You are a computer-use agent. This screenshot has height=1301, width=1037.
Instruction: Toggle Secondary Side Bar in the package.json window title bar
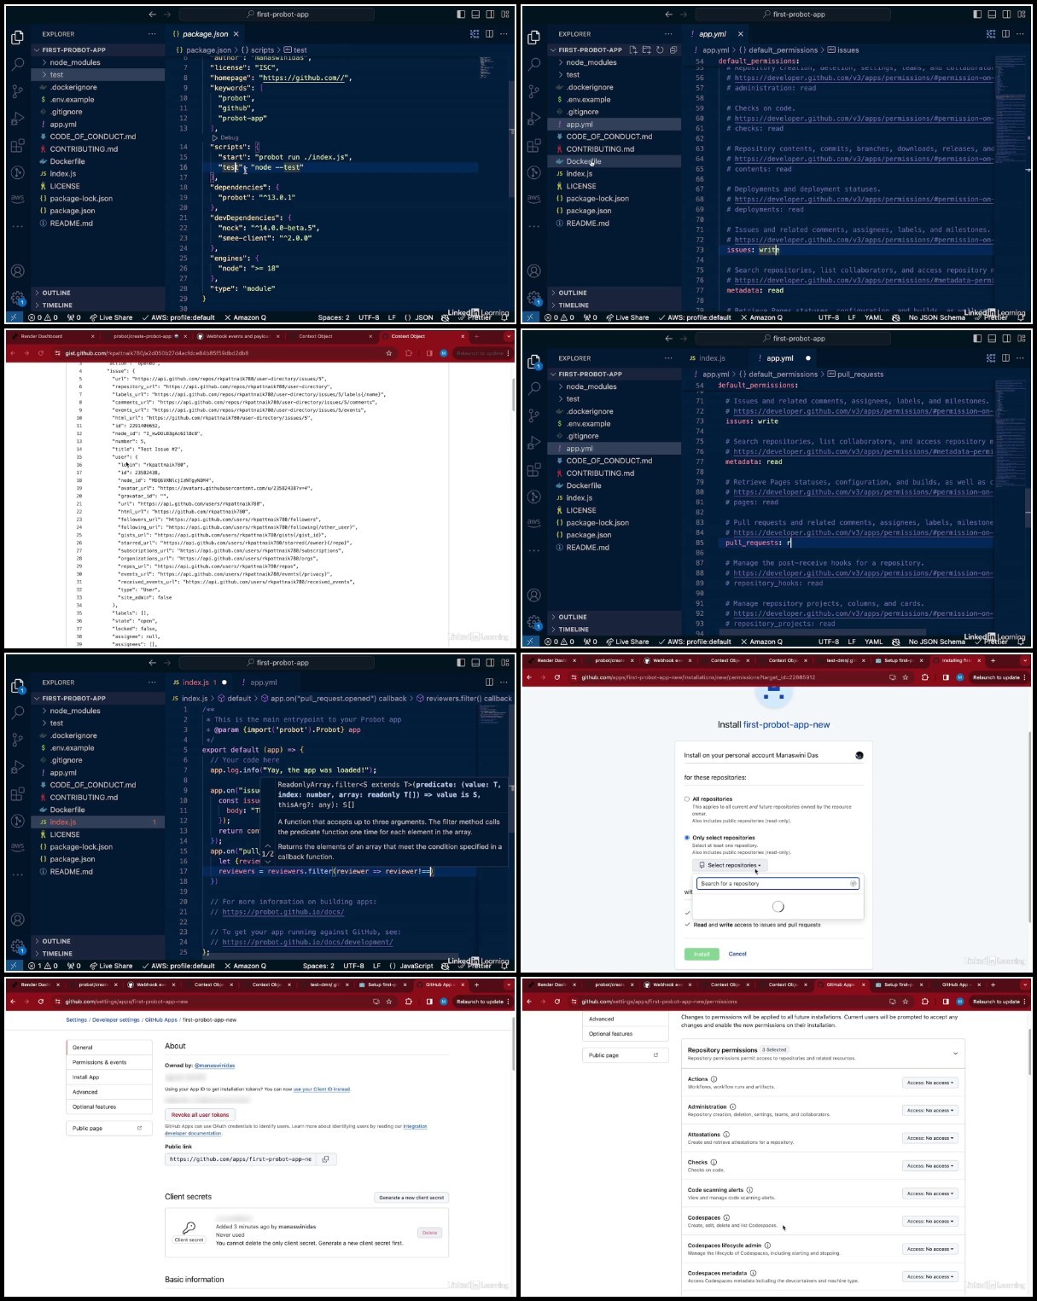pyautogui.click(x=490, y=15)
